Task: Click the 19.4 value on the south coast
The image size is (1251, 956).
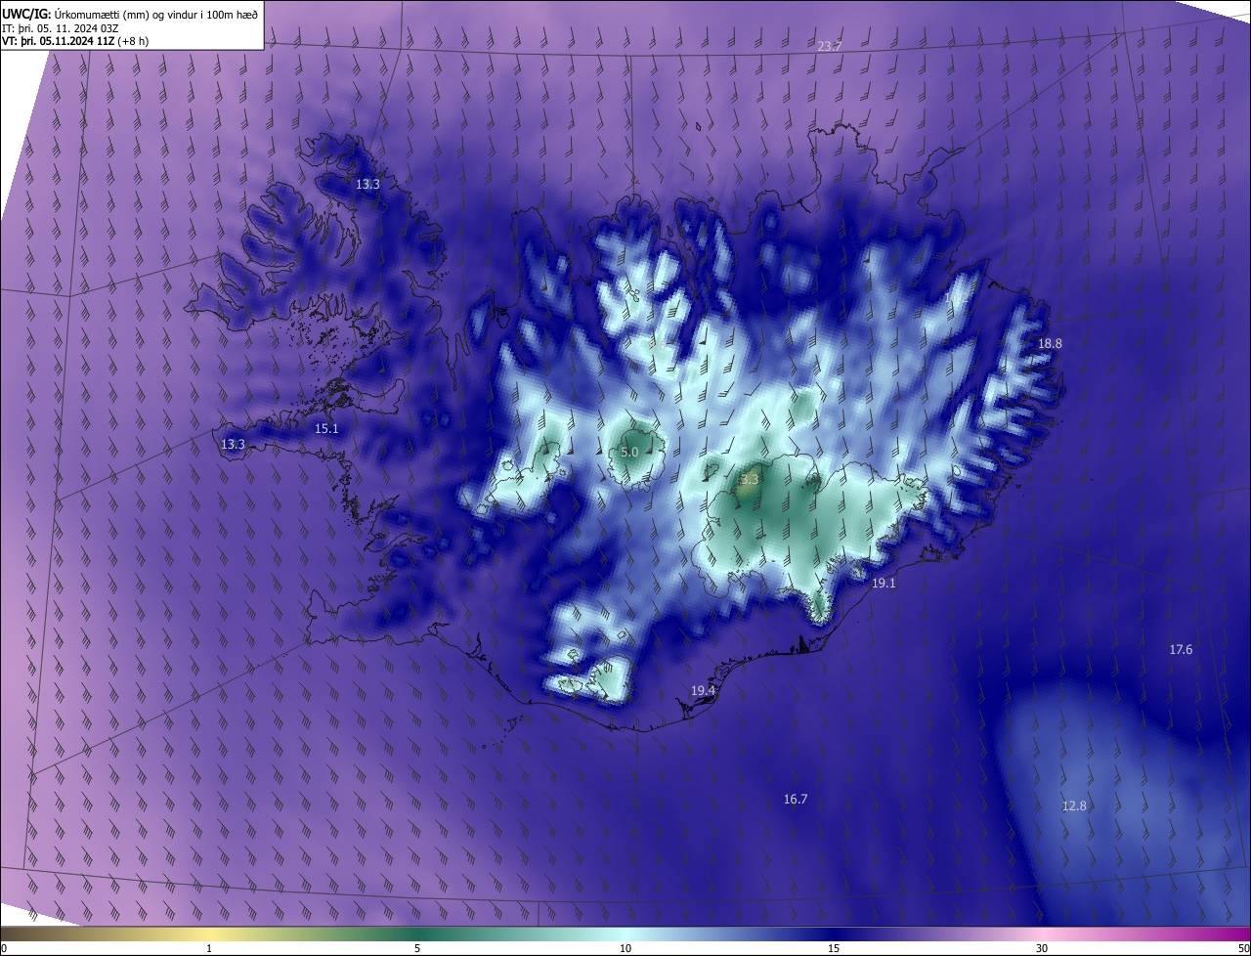Action: click(704, 690)
